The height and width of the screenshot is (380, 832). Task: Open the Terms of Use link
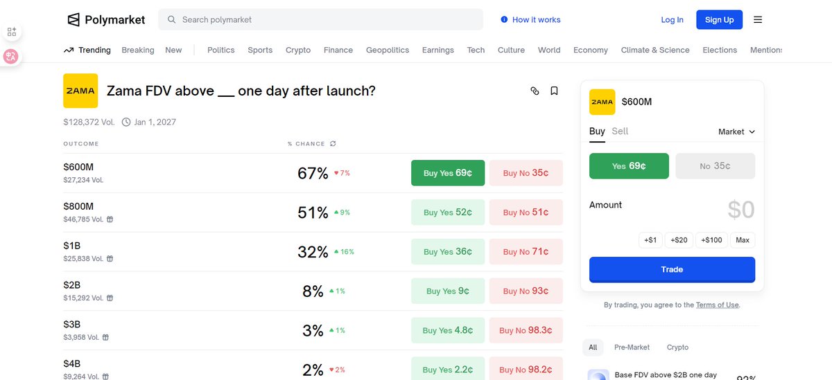click(717, 305)
